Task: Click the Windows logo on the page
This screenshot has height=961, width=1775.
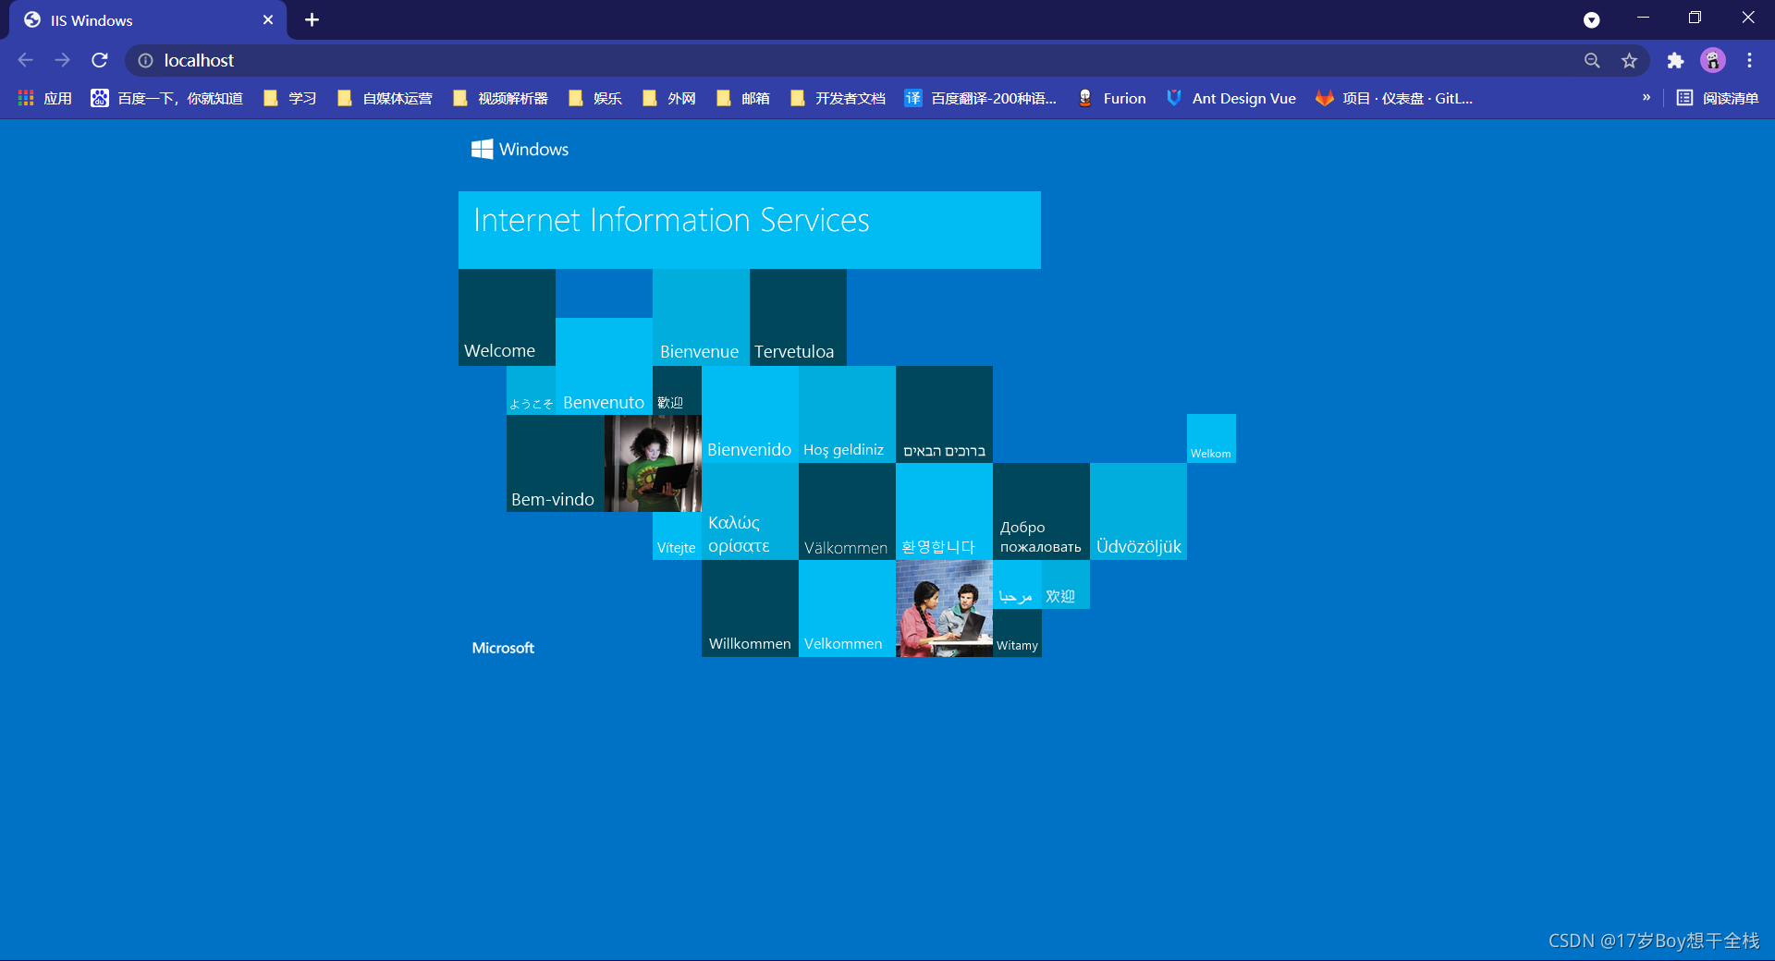Action: click(520, 149)
